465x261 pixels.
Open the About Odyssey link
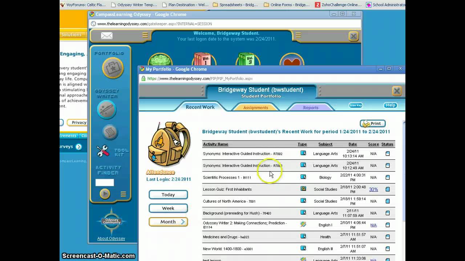pos(111,239)
